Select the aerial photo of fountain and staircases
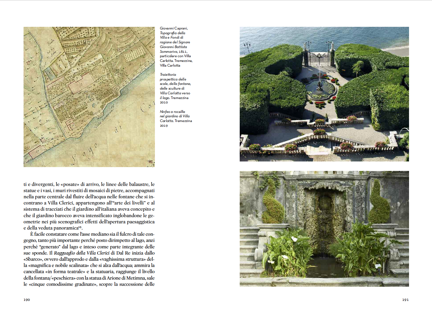432x315 pixels. tap(324, 94)
